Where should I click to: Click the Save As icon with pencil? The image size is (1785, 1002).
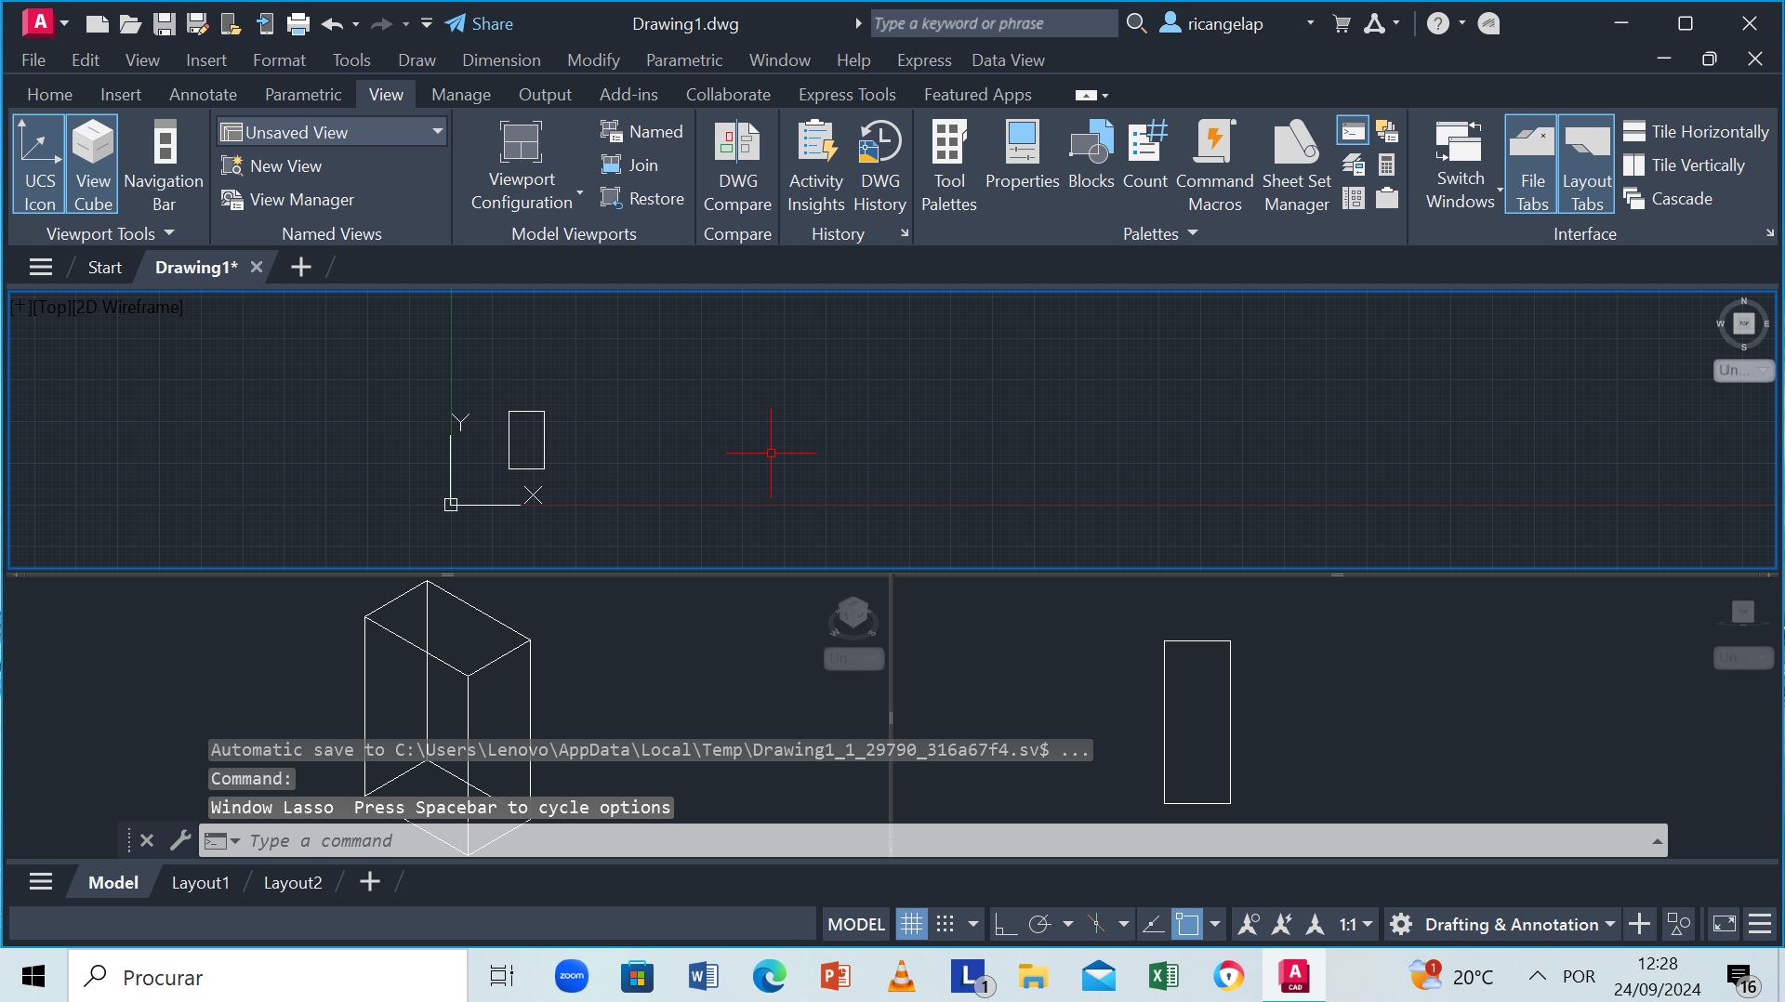(197, 23)
